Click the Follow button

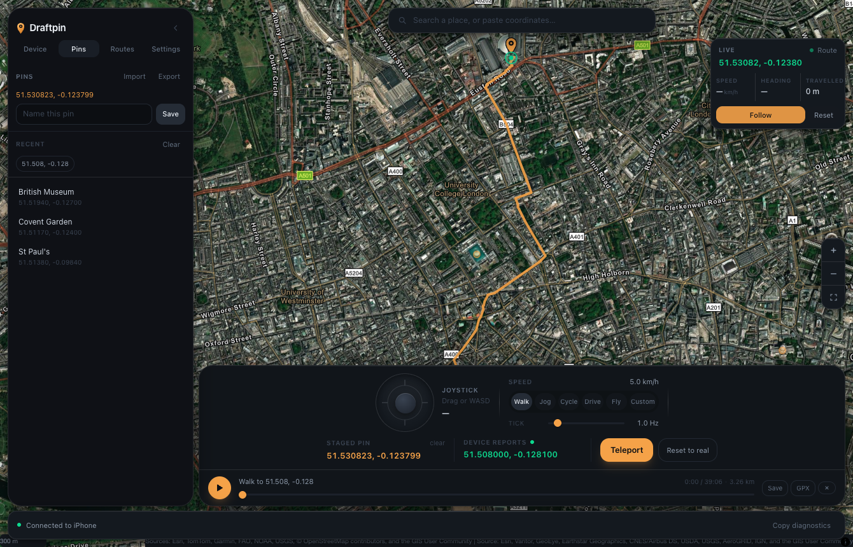[761, 115]
